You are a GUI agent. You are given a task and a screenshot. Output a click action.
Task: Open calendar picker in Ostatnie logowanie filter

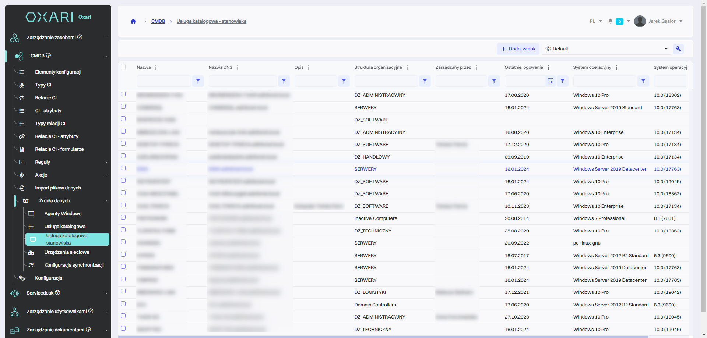(550, 81)
